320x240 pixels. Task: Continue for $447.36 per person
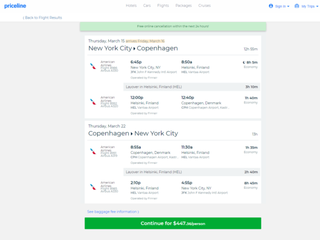[173, 223]
